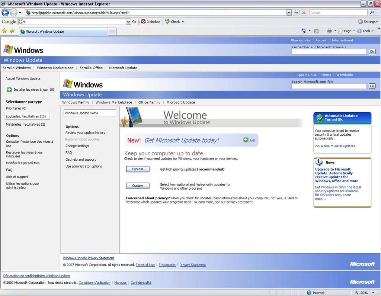The image size is (381, 296).
Task: Click the Refresh page icon
Action: tap(296, 13)
